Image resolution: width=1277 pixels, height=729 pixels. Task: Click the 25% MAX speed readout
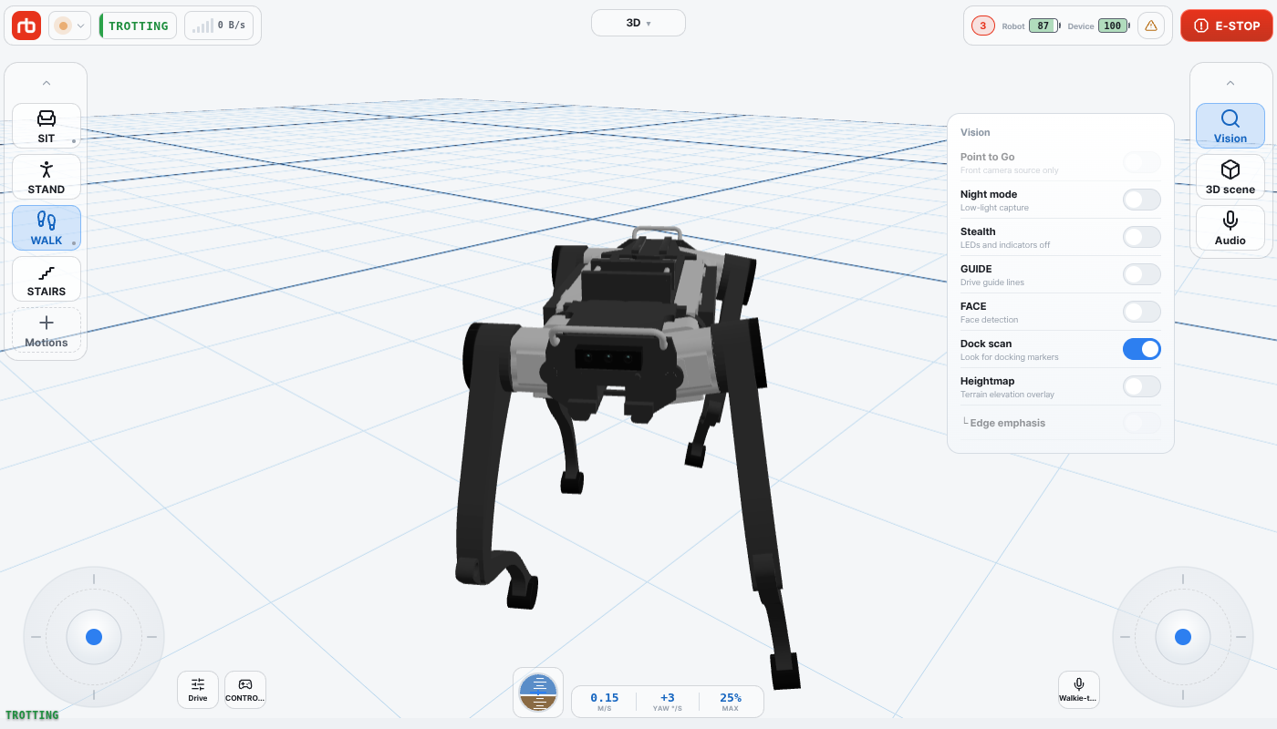click(731, 702)
